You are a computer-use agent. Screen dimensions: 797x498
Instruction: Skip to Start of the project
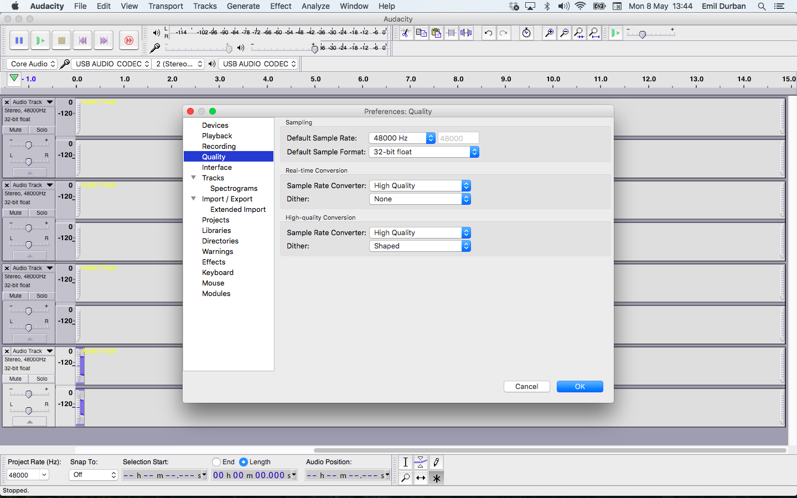82,40
